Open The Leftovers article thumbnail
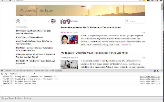This screenshot has height=102, width=164. pyautogui.click(x=69, y=65)
